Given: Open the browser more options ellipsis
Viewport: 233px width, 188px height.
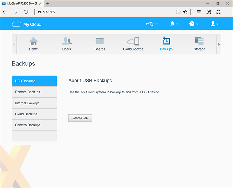Looking at the screenshot, I should (228, 12).
